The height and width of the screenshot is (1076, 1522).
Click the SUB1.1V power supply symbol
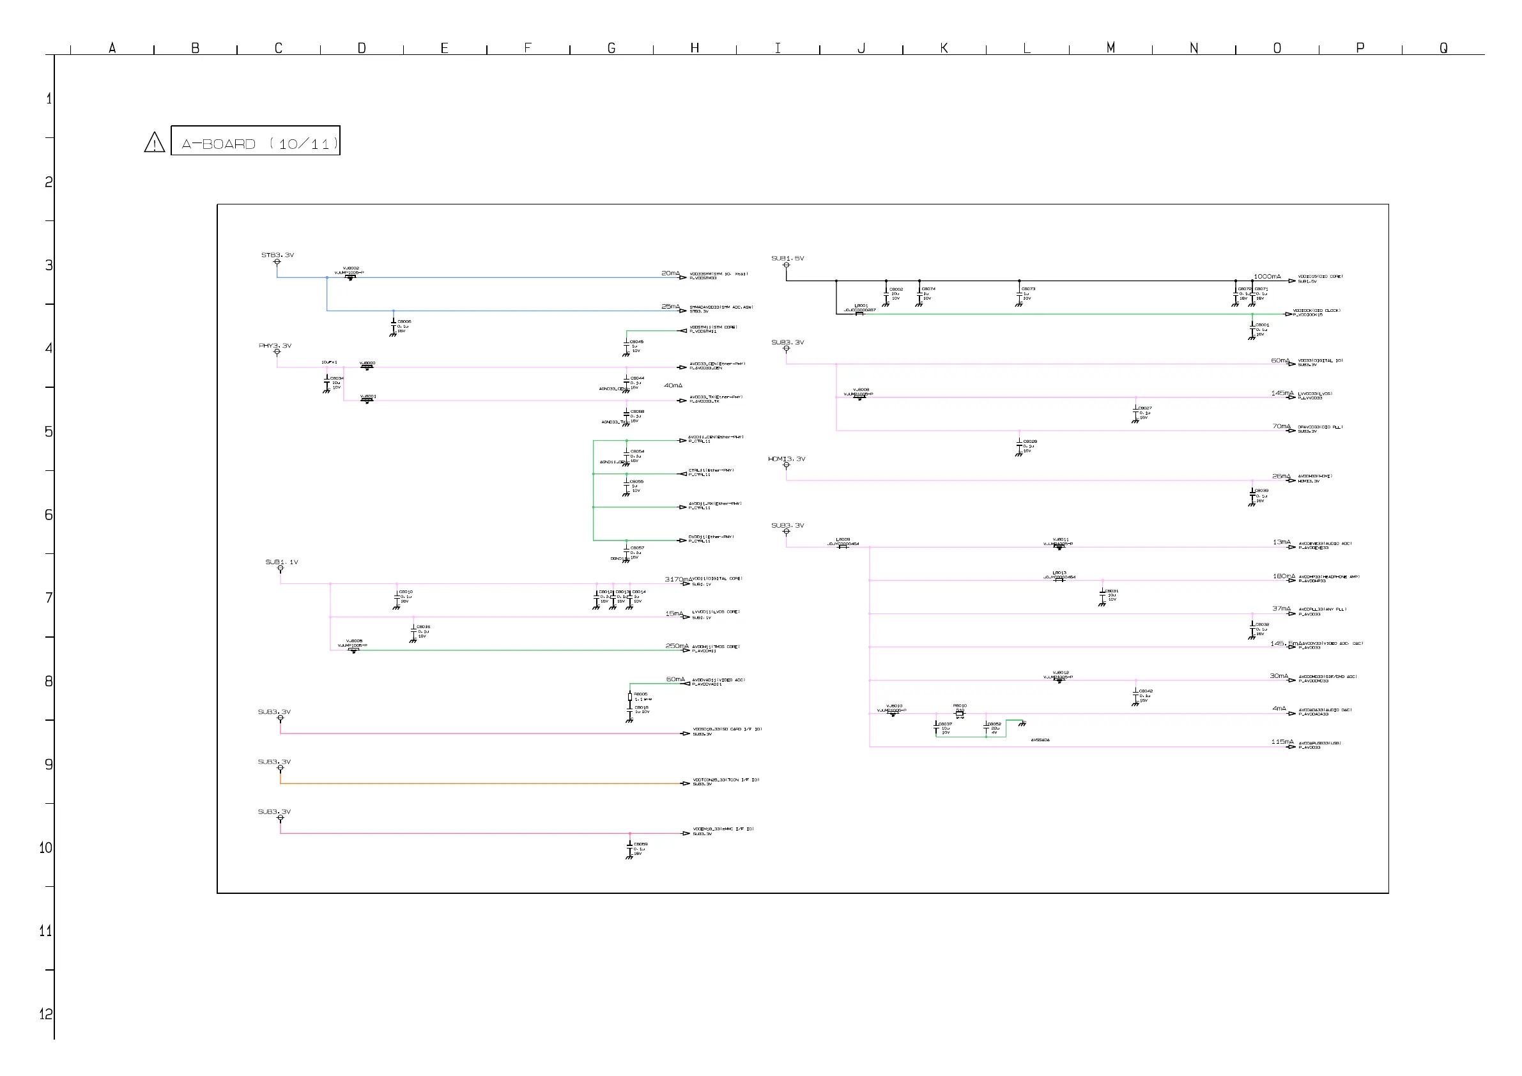click(281, 568)
